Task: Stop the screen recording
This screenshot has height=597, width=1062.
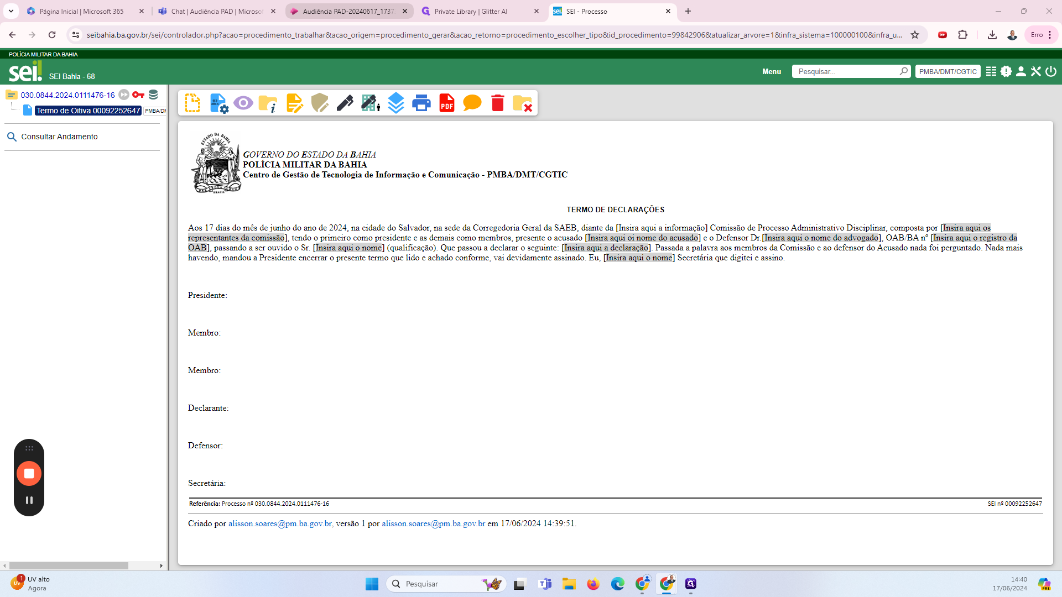Action: pyautogui.click(x=29, y=474)
